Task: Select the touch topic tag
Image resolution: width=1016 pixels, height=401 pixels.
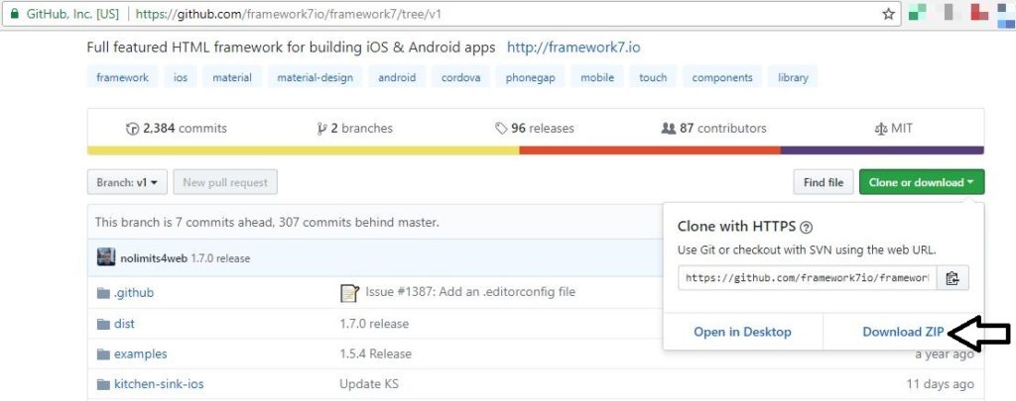Action: coord(653,77)
